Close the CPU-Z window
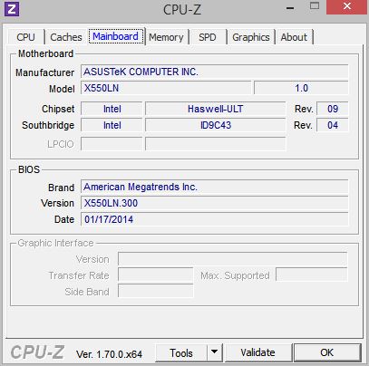 click(347, 6)
